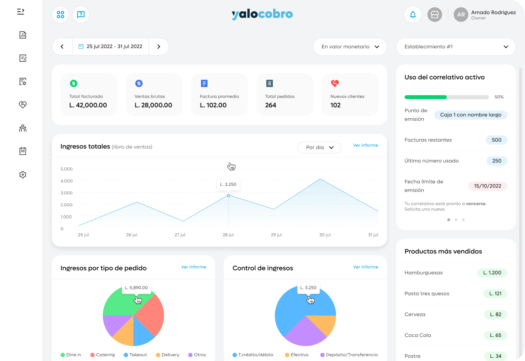Open the clipboard calendar sidebar icon
This screenshot has width=525, height=361.
pos(23,151)
